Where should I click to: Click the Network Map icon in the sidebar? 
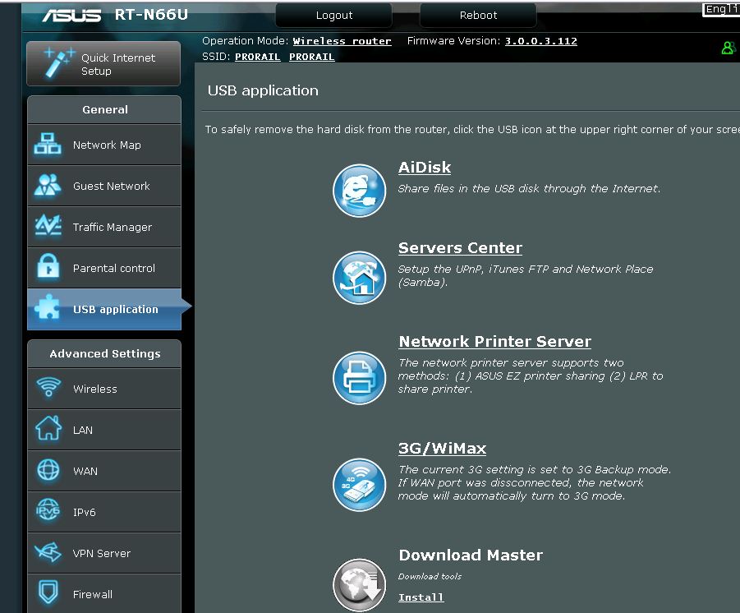pyautogui.click(x=47, y=144)
